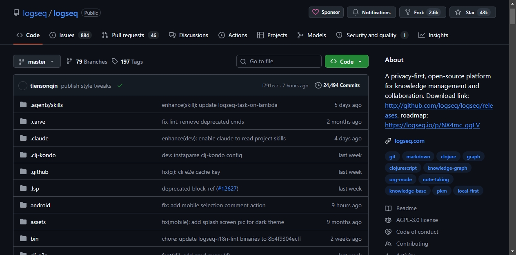This screenshot has width=516, height=255.
Task: Click the bold logseq repository name link
Action: coord(65,13)
